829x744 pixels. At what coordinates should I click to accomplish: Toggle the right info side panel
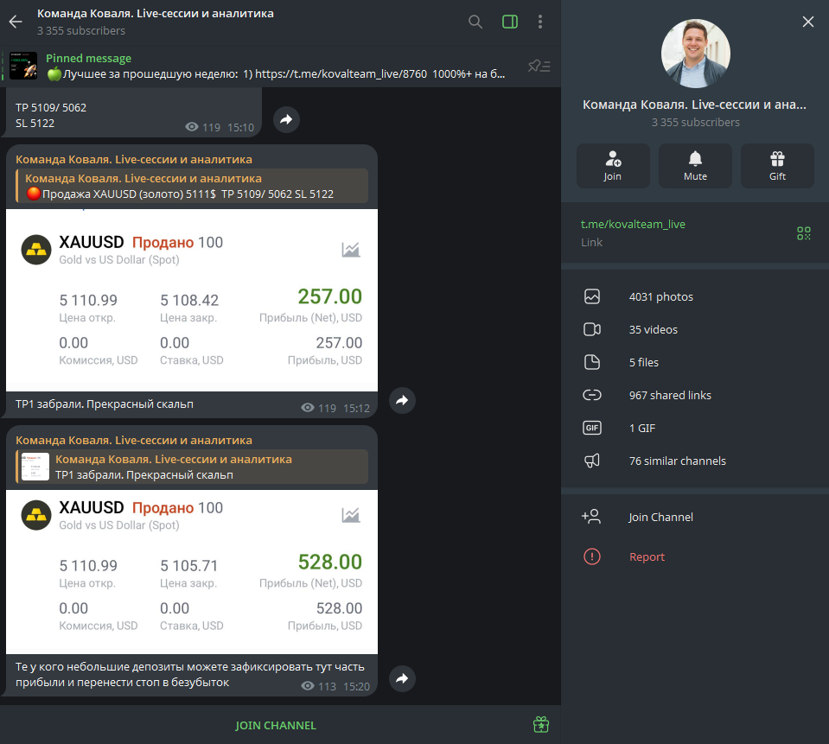pos(510,22)
